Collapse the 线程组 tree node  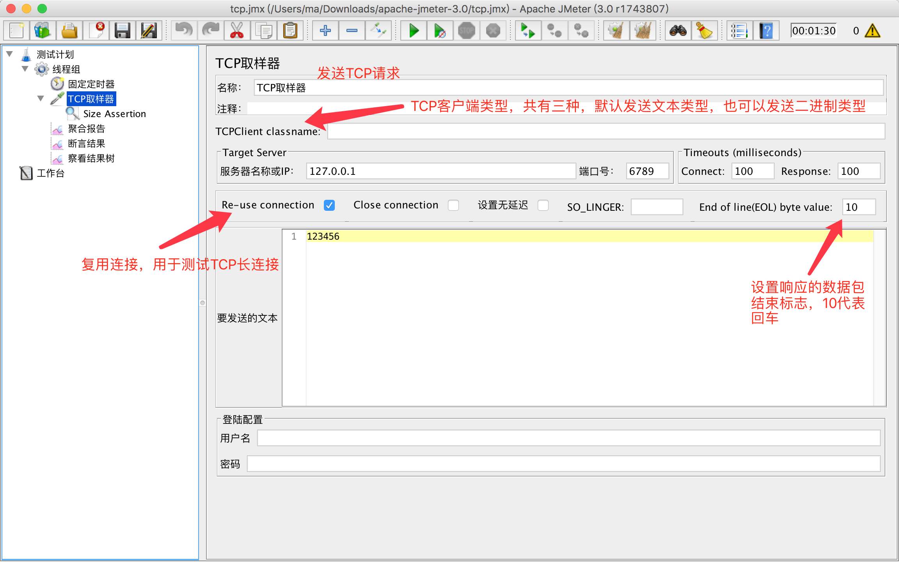(25, 69)
